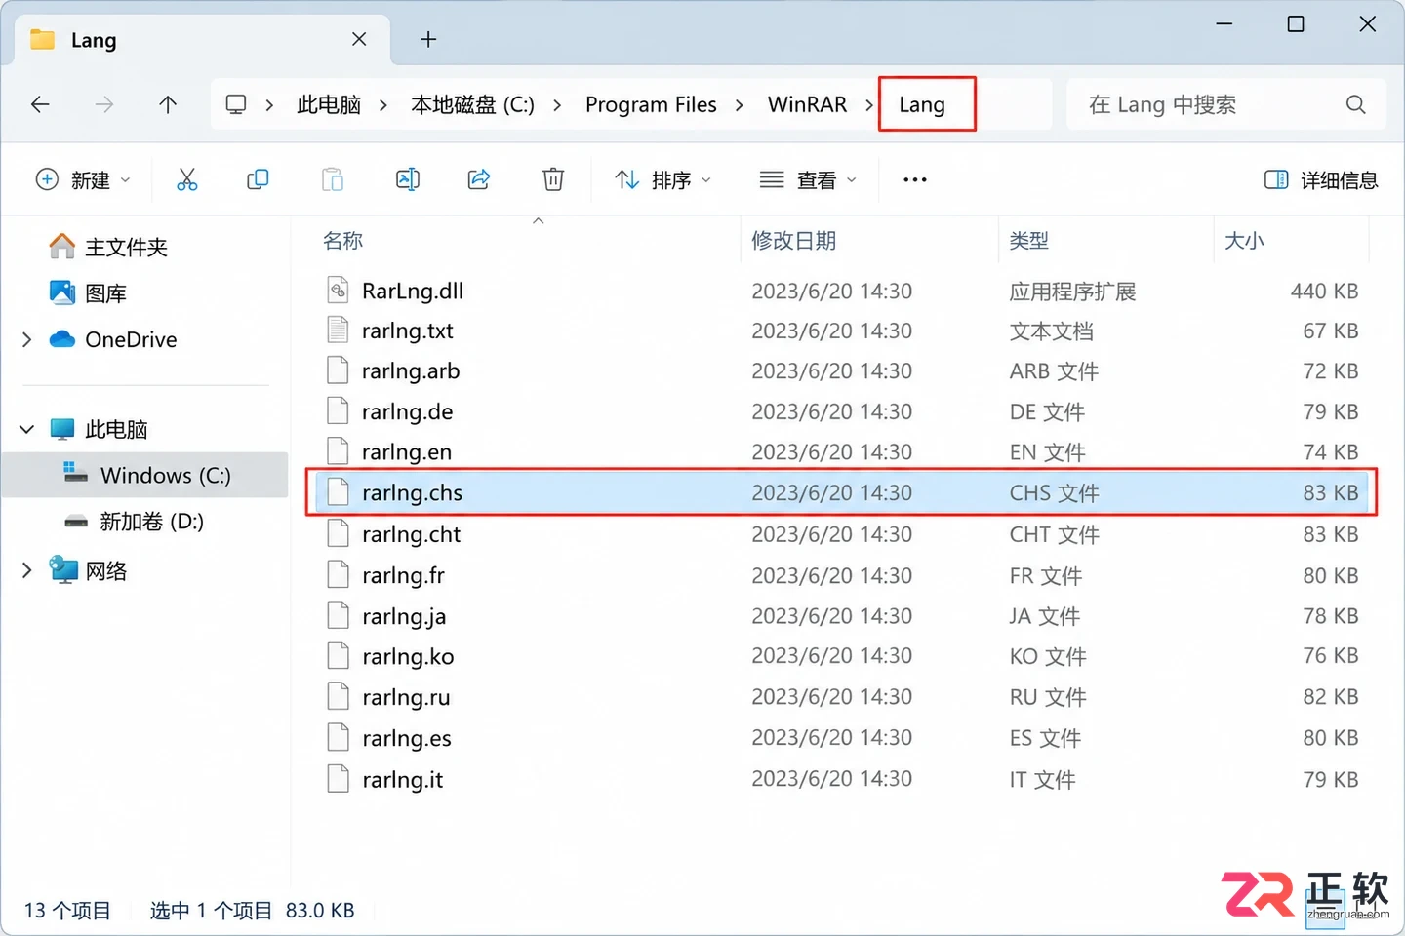Screen dimensions: 1405x936
Task: Open the 排序 sort dropdown
Action: 663,179
